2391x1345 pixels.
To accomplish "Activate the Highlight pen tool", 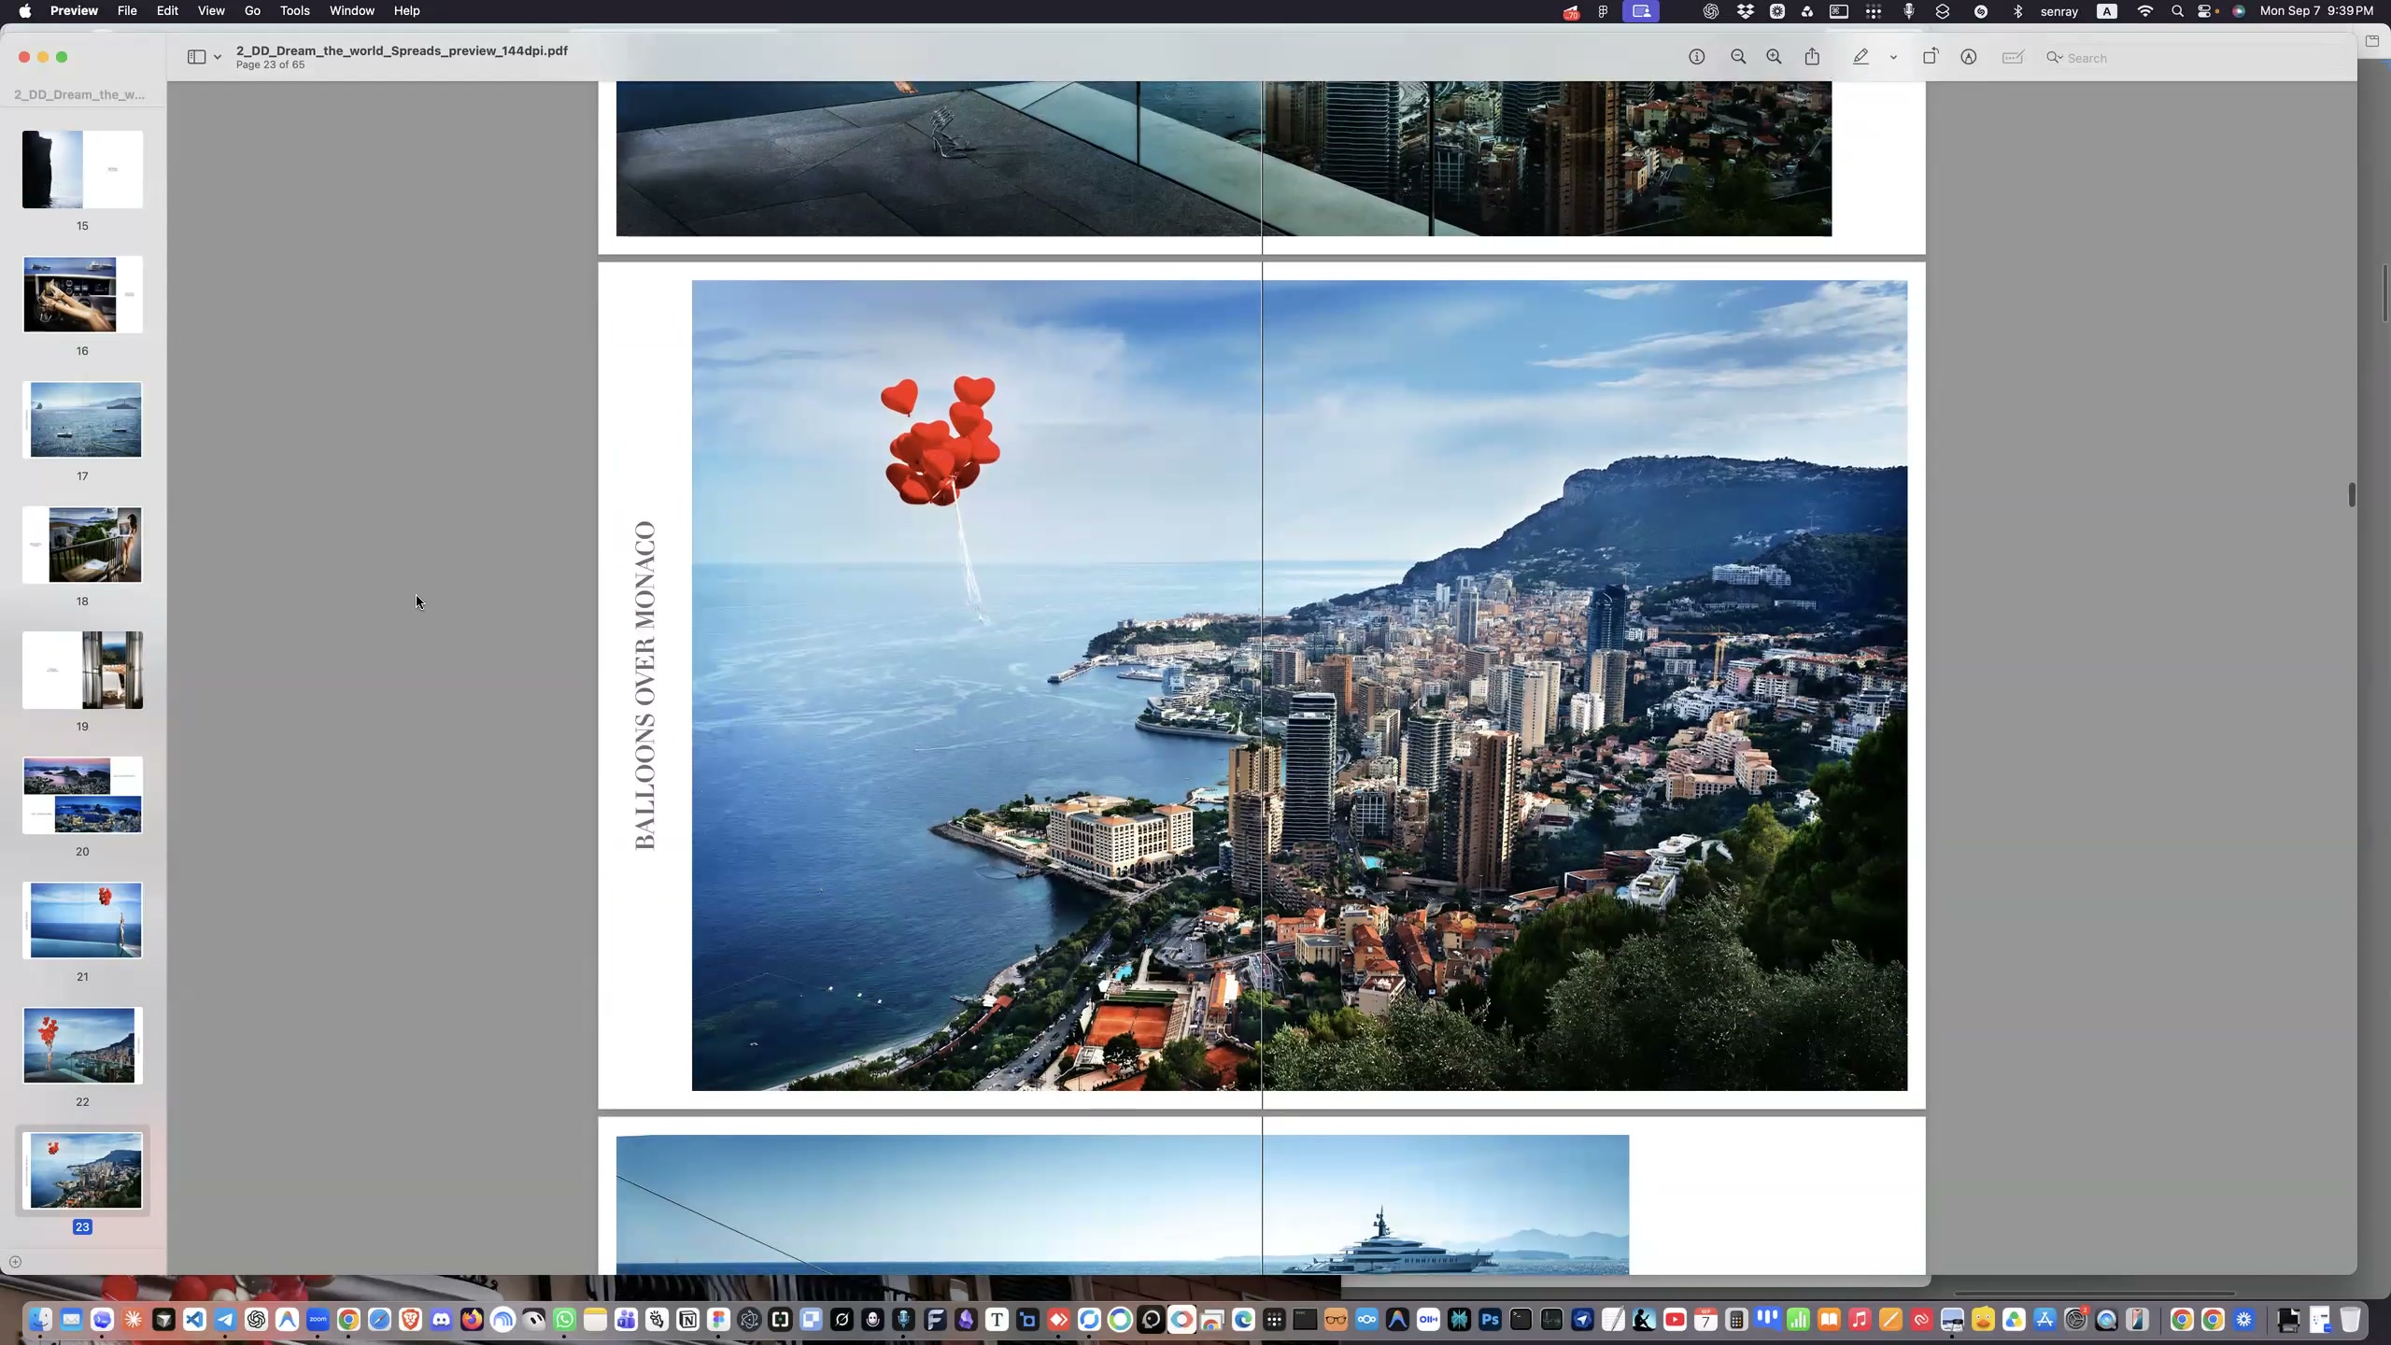I will [x=1860, y=57].
